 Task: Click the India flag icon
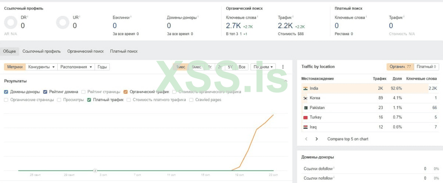click(x=305, y=89)
